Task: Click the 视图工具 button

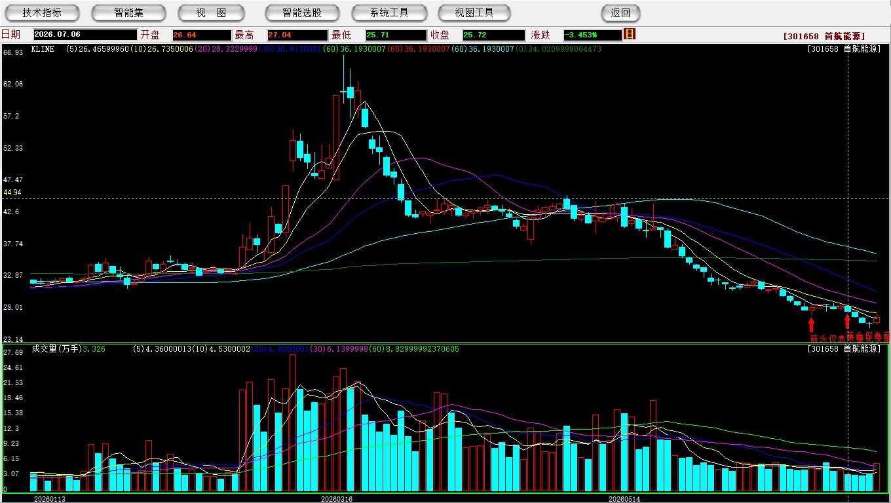Action: click(x=474, y=13)
